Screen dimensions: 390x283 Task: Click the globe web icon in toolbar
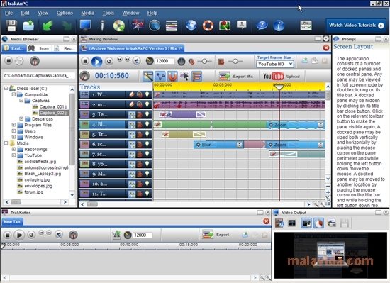pos(191,26)
